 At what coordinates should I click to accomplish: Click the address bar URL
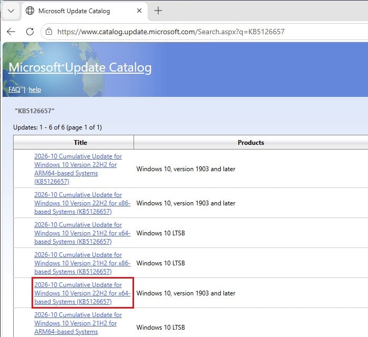click(x=171, y=32)
